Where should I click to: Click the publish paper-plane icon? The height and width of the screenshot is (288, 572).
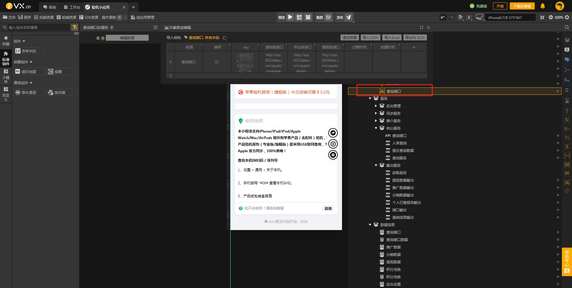[x=349, y=17]
